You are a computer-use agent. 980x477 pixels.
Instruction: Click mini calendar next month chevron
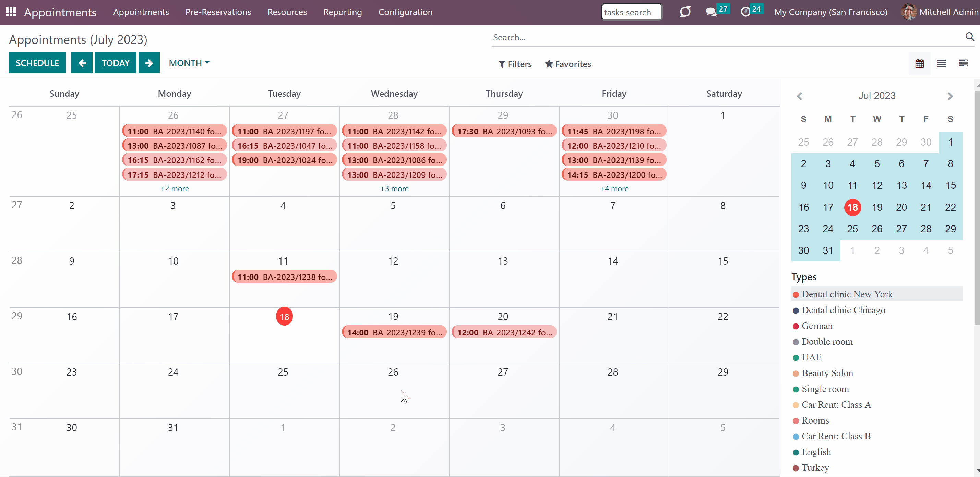(x=950, y=96)
